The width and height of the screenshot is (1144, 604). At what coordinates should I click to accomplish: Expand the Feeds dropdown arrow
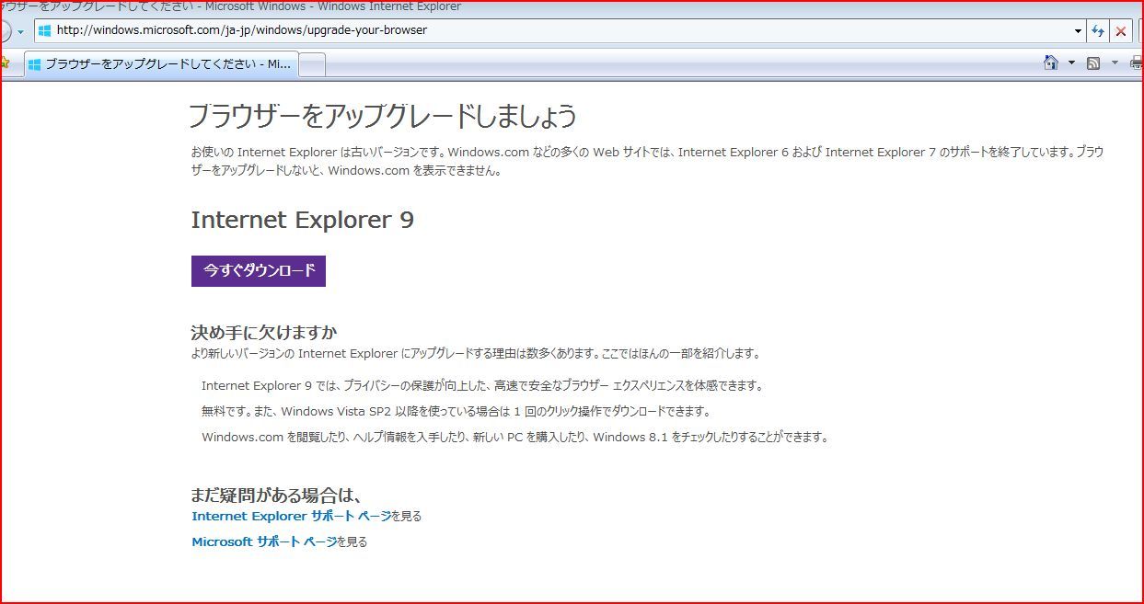pyautogui.click(x=1115, y=63)
